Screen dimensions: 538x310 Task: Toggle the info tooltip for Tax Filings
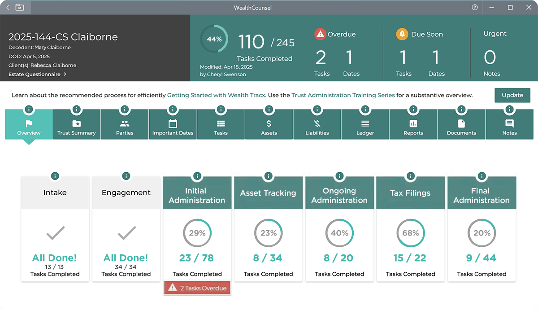click(411, 176)
